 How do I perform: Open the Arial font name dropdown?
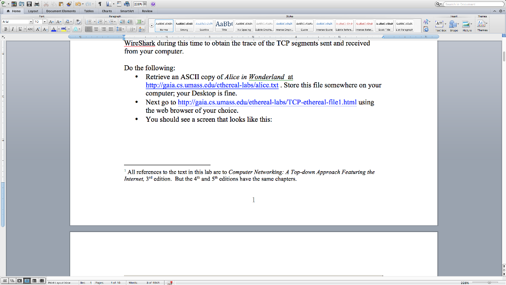click(31, 22)
